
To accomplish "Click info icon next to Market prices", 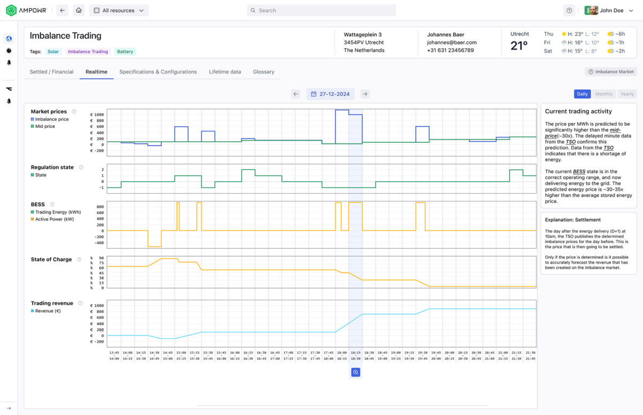I will pyautogui.click(x=74, y=112).
